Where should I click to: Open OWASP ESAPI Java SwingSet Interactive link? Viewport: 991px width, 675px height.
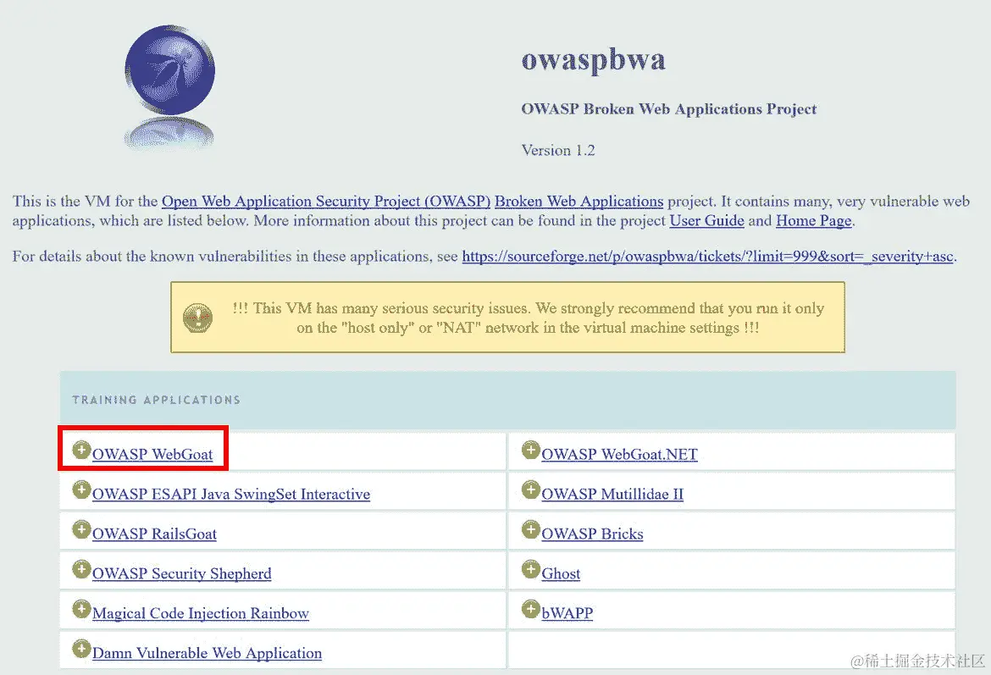click(231, 495)
